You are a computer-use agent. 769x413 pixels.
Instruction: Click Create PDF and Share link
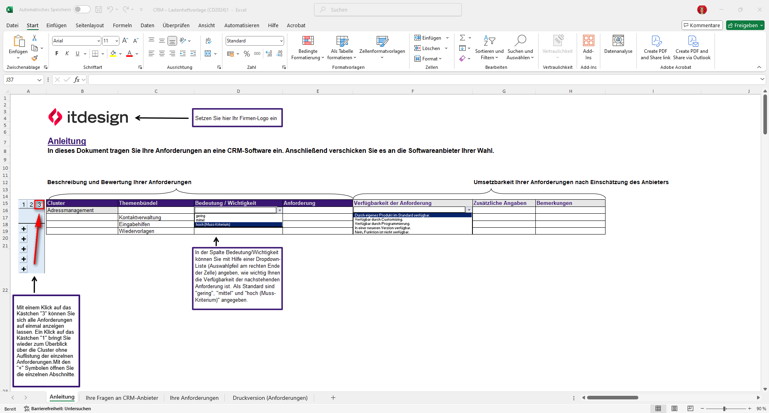pyautogui.click(x=655, y=48)
